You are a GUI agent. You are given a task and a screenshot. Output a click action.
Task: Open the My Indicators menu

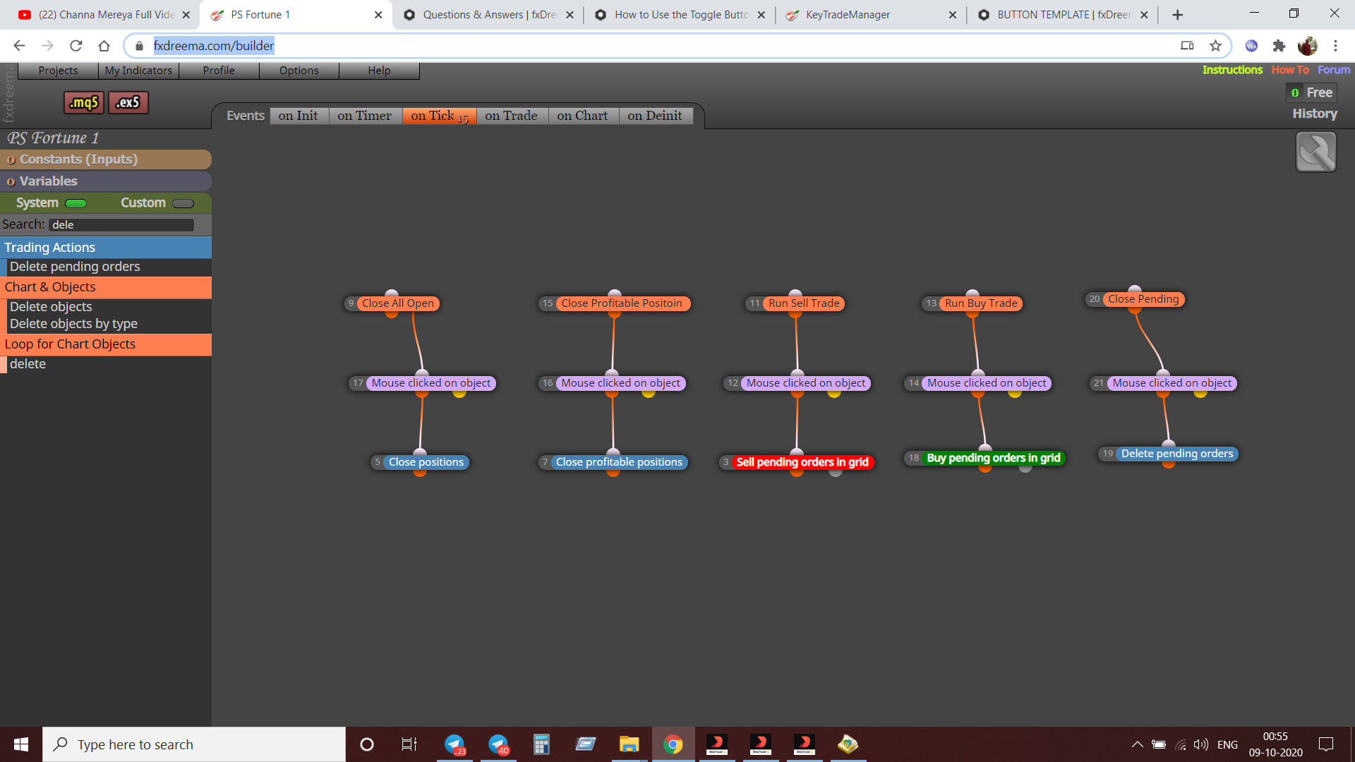click(138, 71)
